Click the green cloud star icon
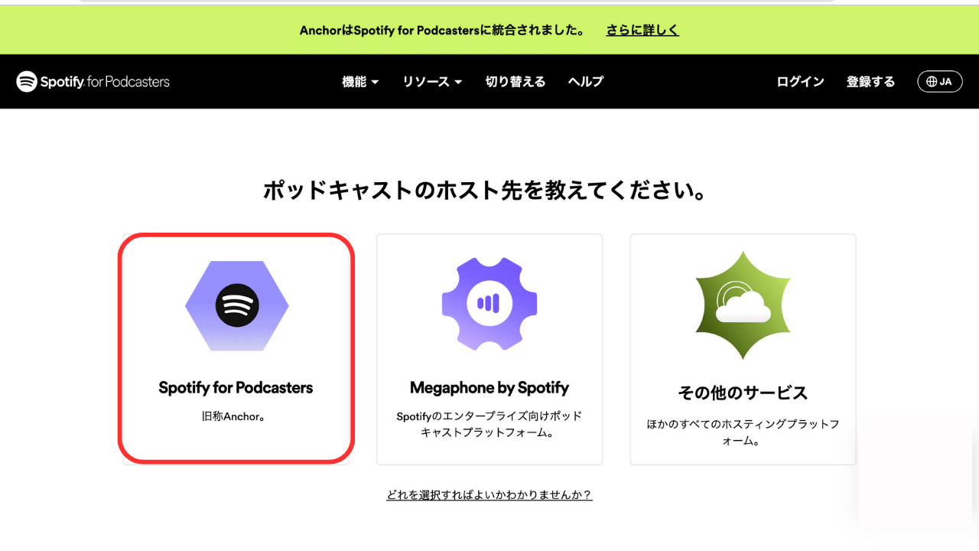 tap(743, 305)
